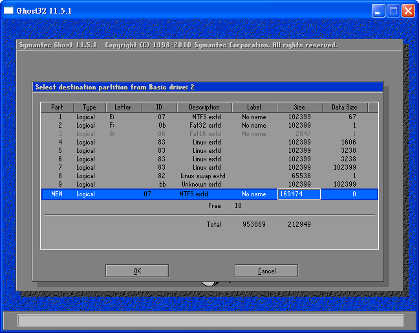Select partition 7 Linux extd row

pyautogui.click(x=209, y=167)
